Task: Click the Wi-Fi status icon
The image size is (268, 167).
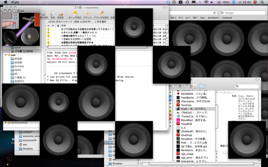Action: [x=206, y=2]
